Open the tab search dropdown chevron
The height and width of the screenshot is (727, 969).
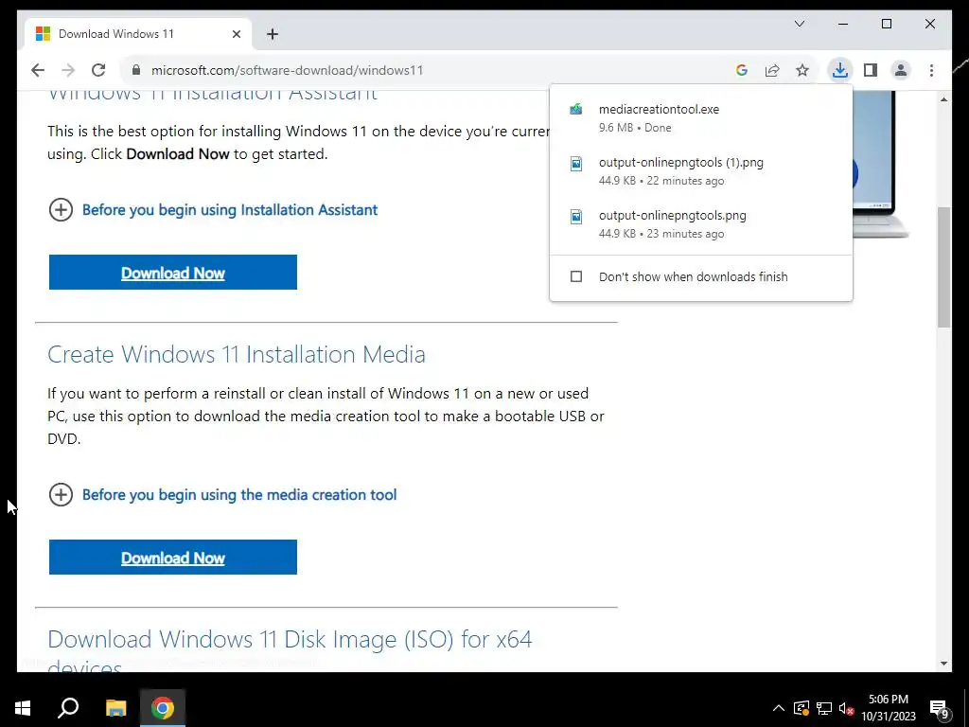[x=799, y=24]
